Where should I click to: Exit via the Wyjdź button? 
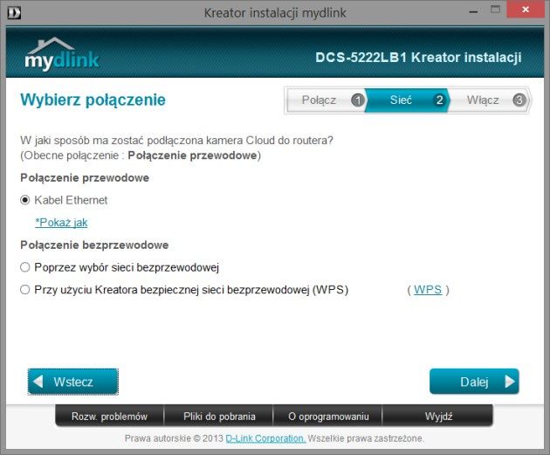438,416
